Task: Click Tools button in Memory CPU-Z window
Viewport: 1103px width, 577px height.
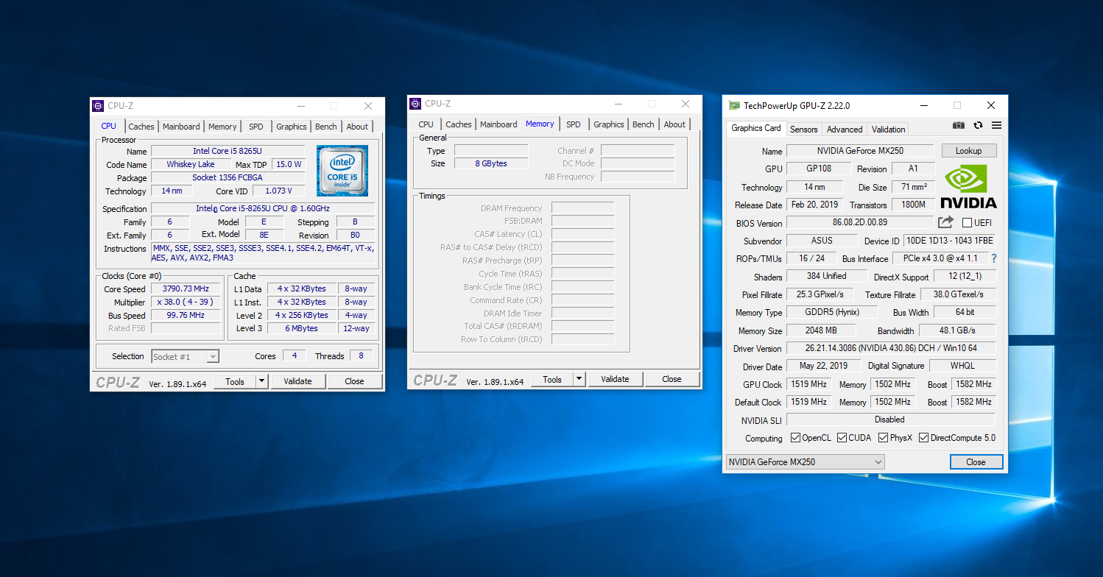Action: [x=552, y=379]
